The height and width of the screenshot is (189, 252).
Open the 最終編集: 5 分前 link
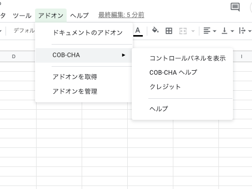(x=121, y=15)
